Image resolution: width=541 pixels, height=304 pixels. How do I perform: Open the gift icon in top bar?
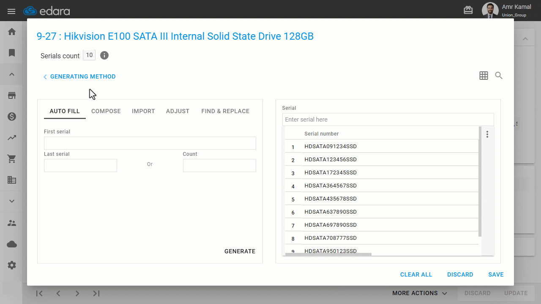pyautogui.click(x=468, y=11)
